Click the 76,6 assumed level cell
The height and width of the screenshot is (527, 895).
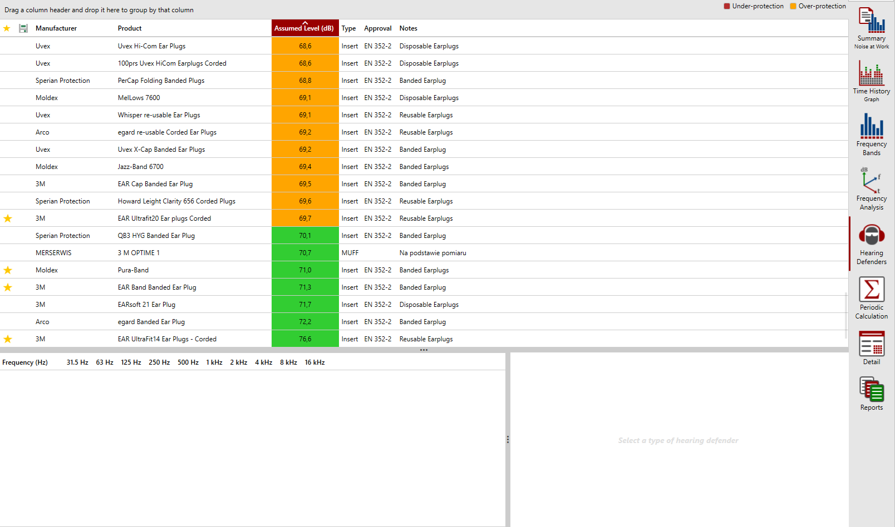point(305,339)
